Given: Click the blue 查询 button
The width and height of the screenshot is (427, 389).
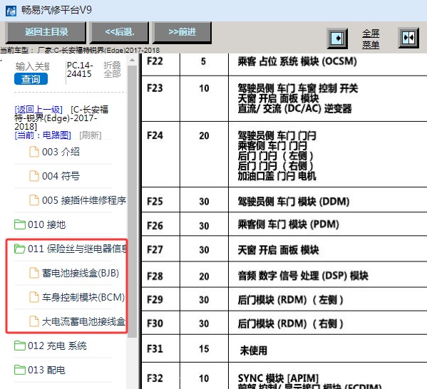Looking at the screenshot, I should (x=31, y=79).
